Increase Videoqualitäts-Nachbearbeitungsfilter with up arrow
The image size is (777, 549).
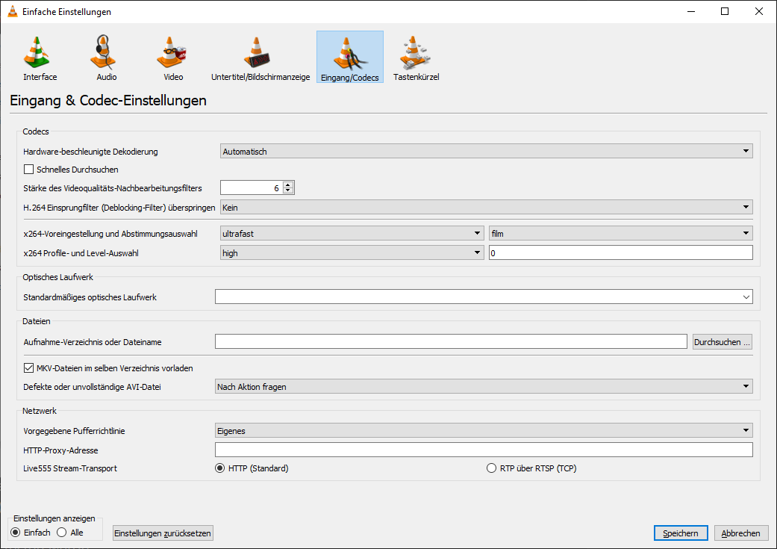click(288, 184)
